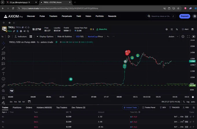Filter trades by YOU
The image size is (197, 129).
click(186, 107)
